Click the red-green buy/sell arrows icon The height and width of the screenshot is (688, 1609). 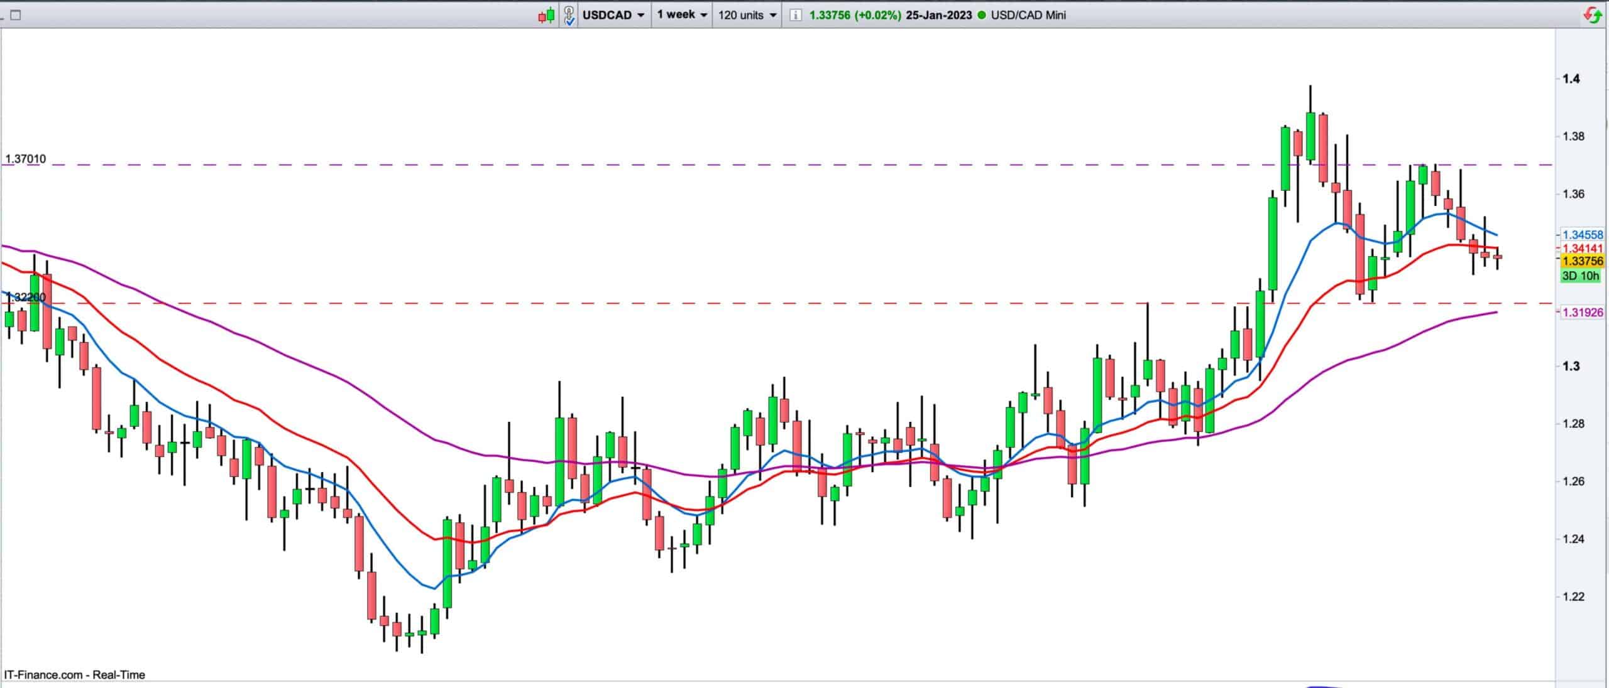(x=1593, y=15)
